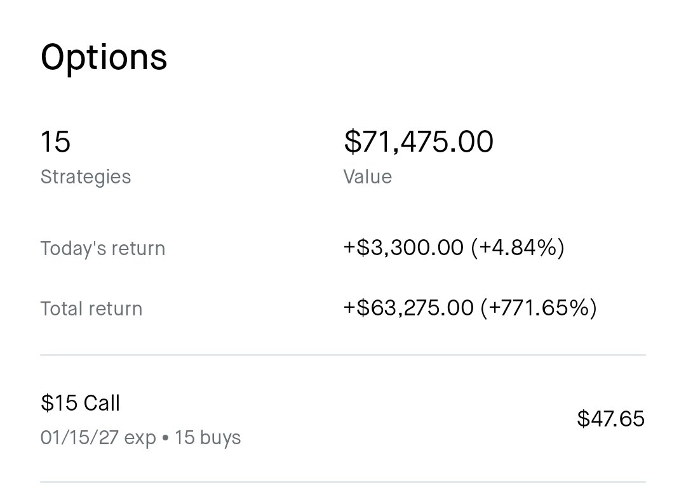Click the Total return label
The height and width of the screenshot is (488, 686).
(91, 308)
